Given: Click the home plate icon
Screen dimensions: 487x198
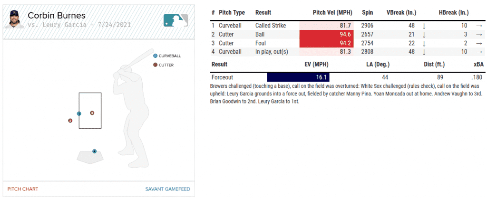Looking at the screenshot, I should (x=90, y=156).
